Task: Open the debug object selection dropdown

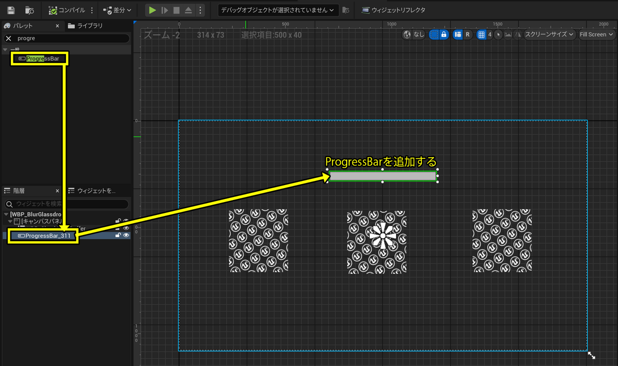Action: coord(278,10)
